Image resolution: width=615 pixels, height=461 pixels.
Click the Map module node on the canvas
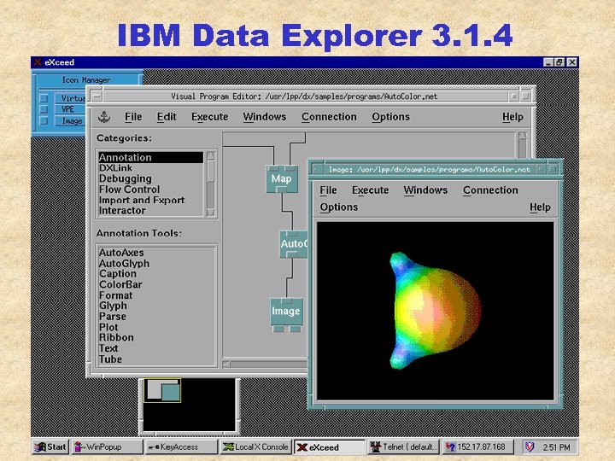pos(282,178)
